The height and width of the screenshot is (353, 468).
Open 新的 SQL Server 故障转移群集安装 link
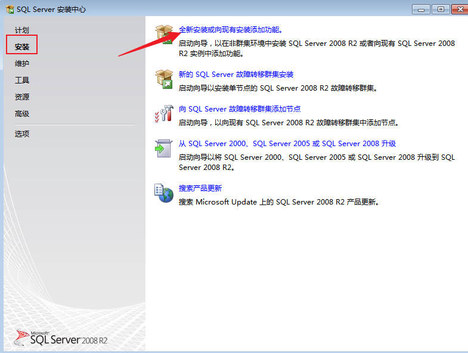point(236,75)
